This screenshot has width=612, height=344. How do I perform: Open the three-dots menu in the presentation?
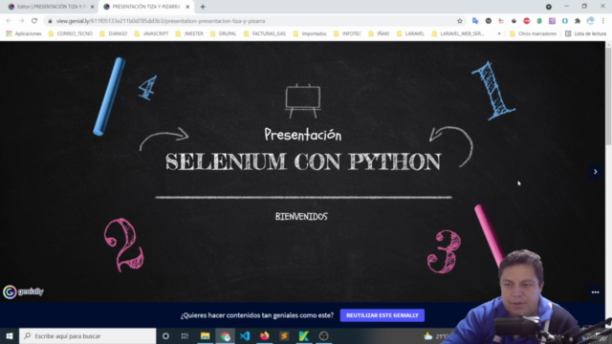[x=595, y=292]
